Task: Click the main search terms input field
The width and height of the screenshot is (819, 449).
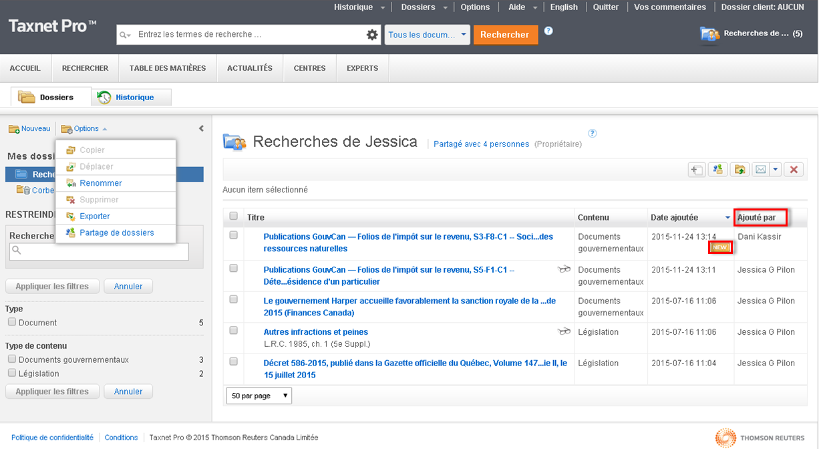Action: point(249,35)
